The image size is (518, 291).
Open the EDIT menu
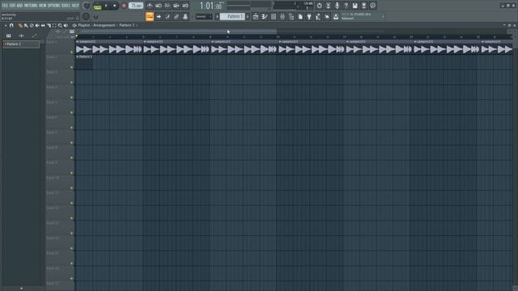point(13,6)
